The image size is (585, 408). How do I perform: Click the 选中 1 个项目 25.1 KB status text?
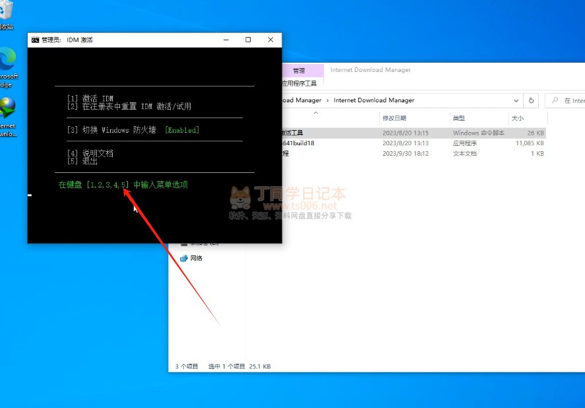239,366
